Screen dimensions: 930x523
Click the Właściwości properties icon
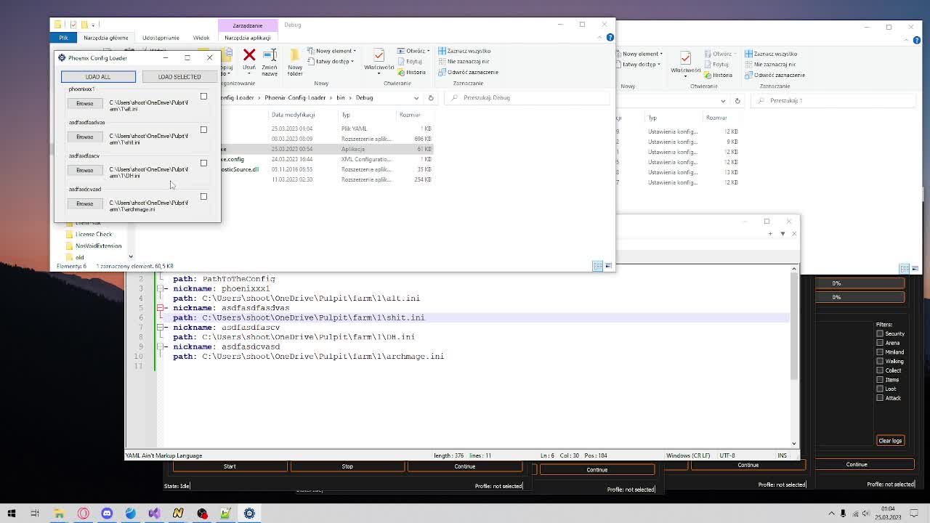pyautogui.click(x=379, y=57)
